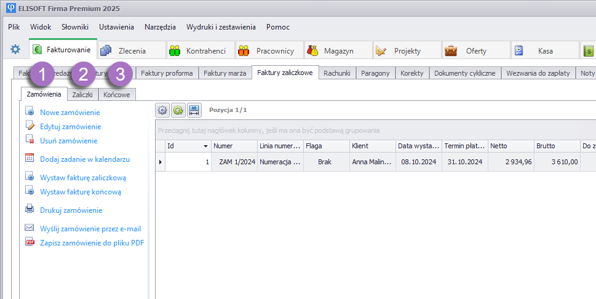Image resolution: width=596 pixels, height=299 pixels.
Task: Click the delete icon beside Usuń zamówienie
Action: pos(30,141)
